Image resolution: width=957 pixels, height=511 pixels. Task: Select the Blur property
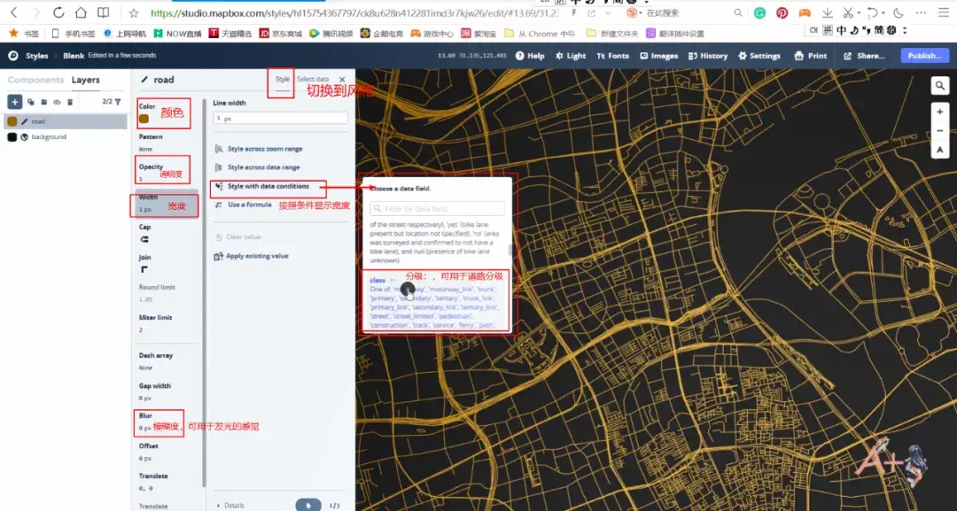coord(167,422)
